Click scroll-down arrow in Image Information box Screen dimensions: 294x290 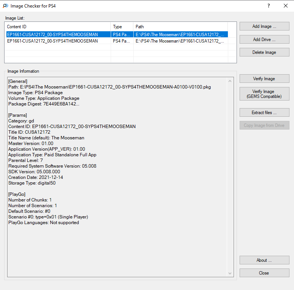coord(230,273)
